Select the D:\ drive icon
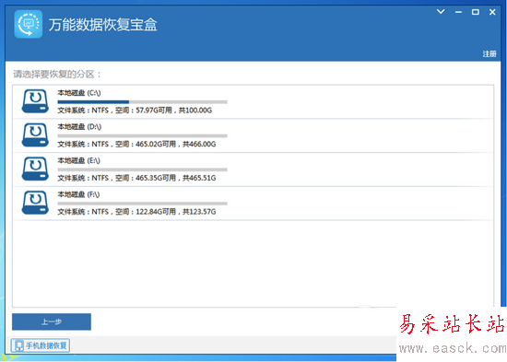 coord(35,135)
